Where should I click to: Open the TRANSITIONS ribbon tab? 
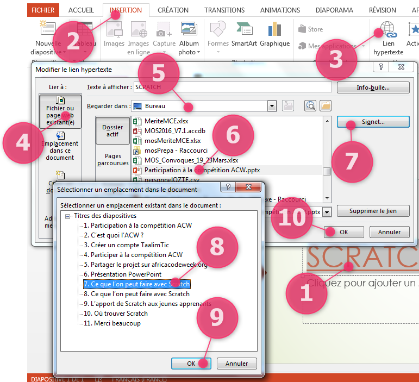pyautogui.click(x=224, y=10)
